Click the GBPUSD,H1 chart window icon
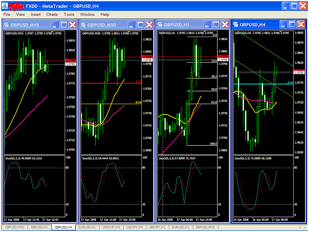Viewport: 309px width, 232px height. 160,24
